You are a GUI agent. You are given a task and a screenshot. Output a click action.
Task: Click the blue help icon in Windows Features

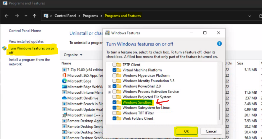pyautogui.click(x=219, y=44)
